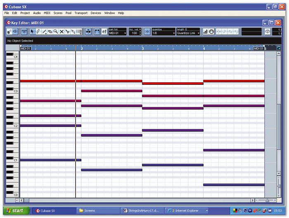
Task: Toggle Solo Editor button
Action: pyautogui.click(x=9, y=31)
